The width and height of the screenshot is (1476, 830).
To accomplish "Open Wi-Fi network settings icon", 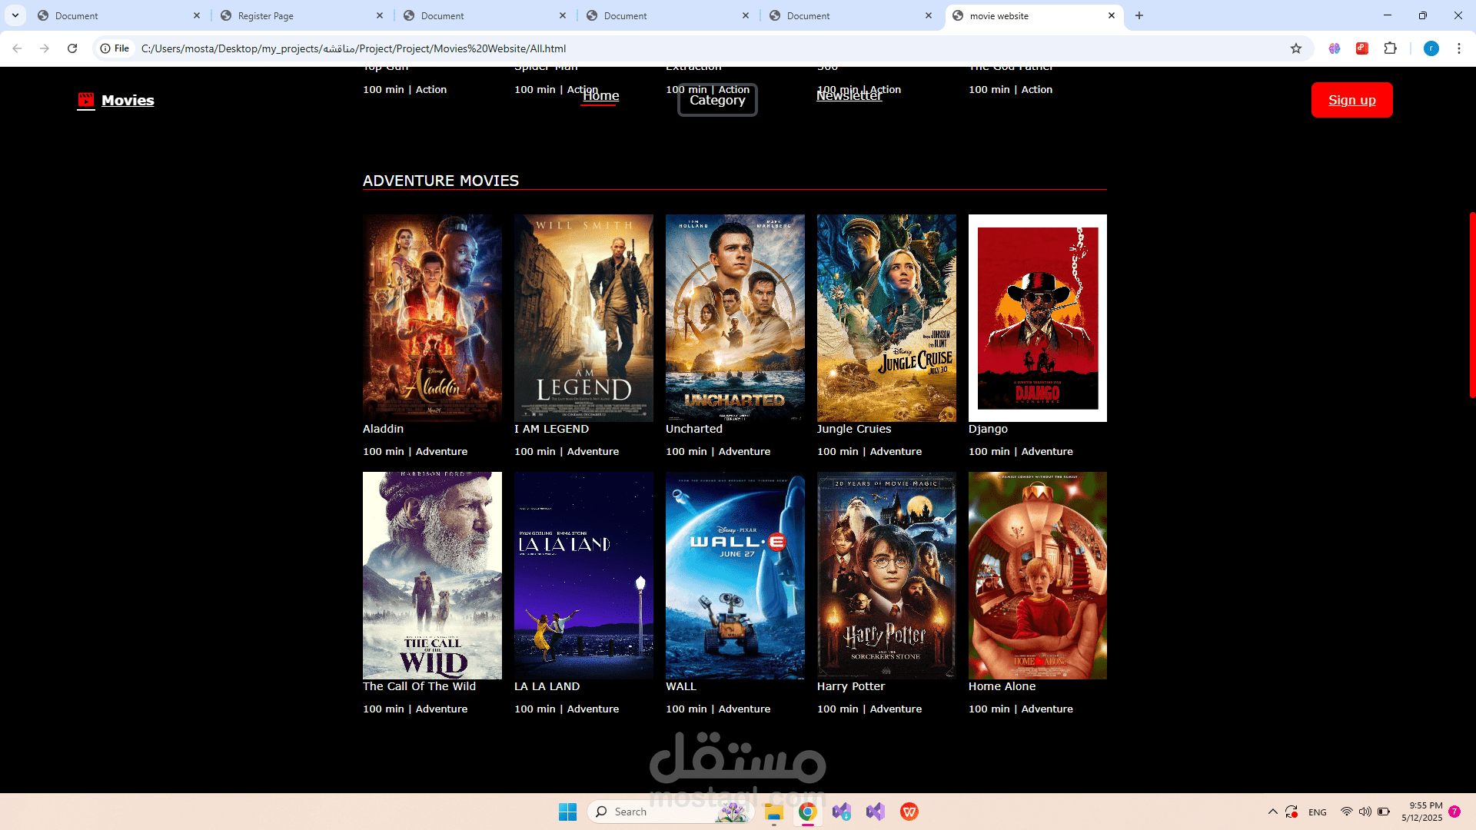I will tap(1346, 812).
